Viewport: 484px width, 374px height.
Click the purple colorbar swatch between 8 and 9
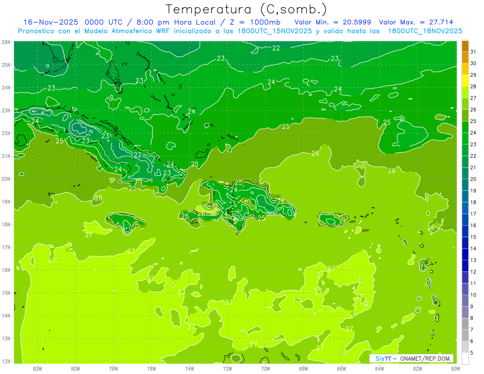465,312
